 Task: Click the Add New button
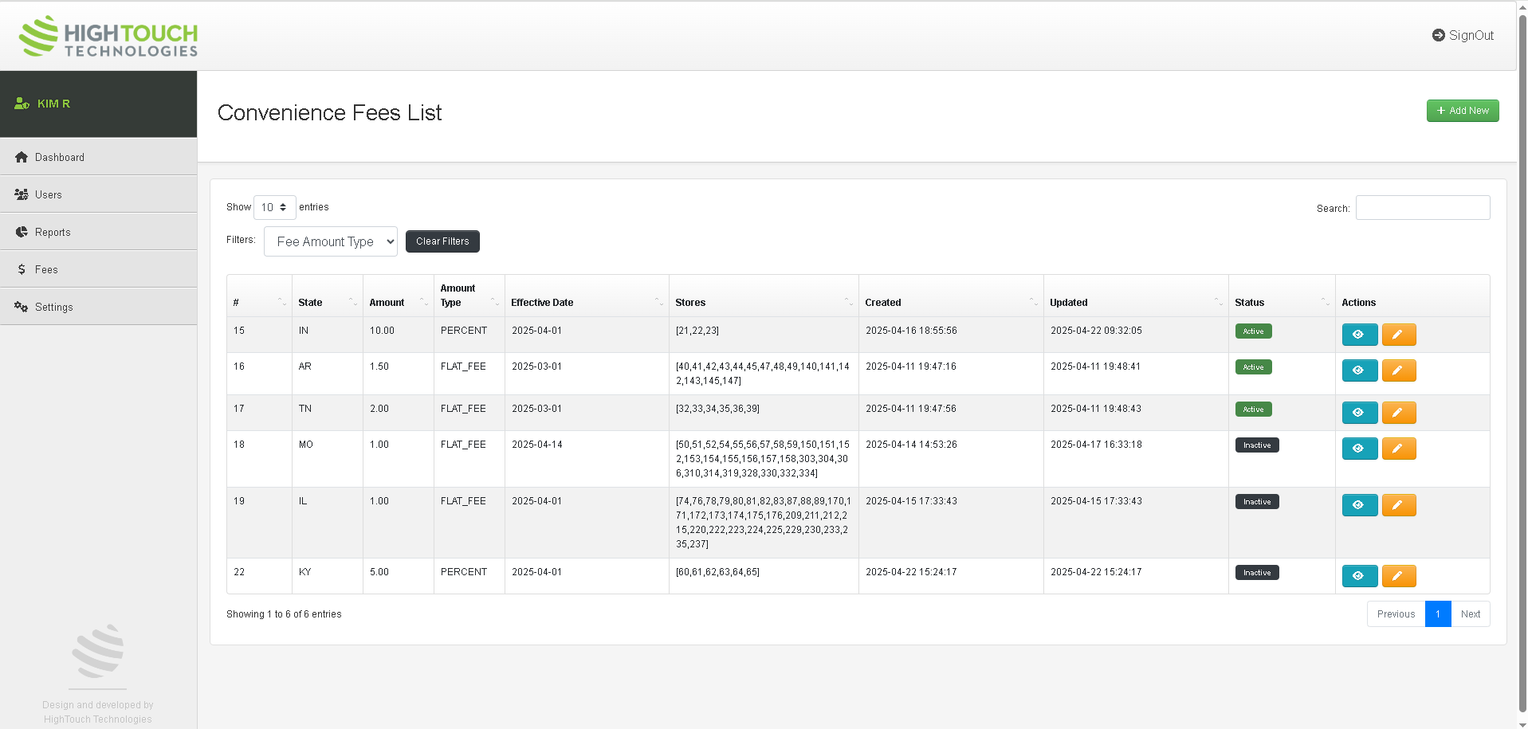coord(1462,111)
